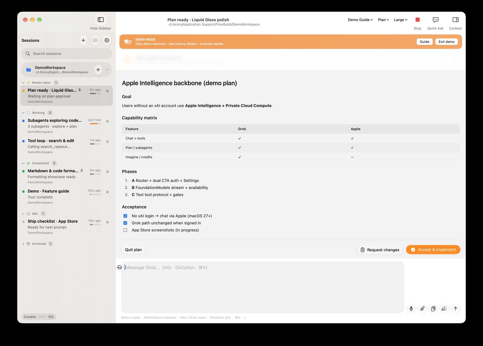483x346 pixels.
Task: Click Accept & implement button
Action: click(433, 250)
